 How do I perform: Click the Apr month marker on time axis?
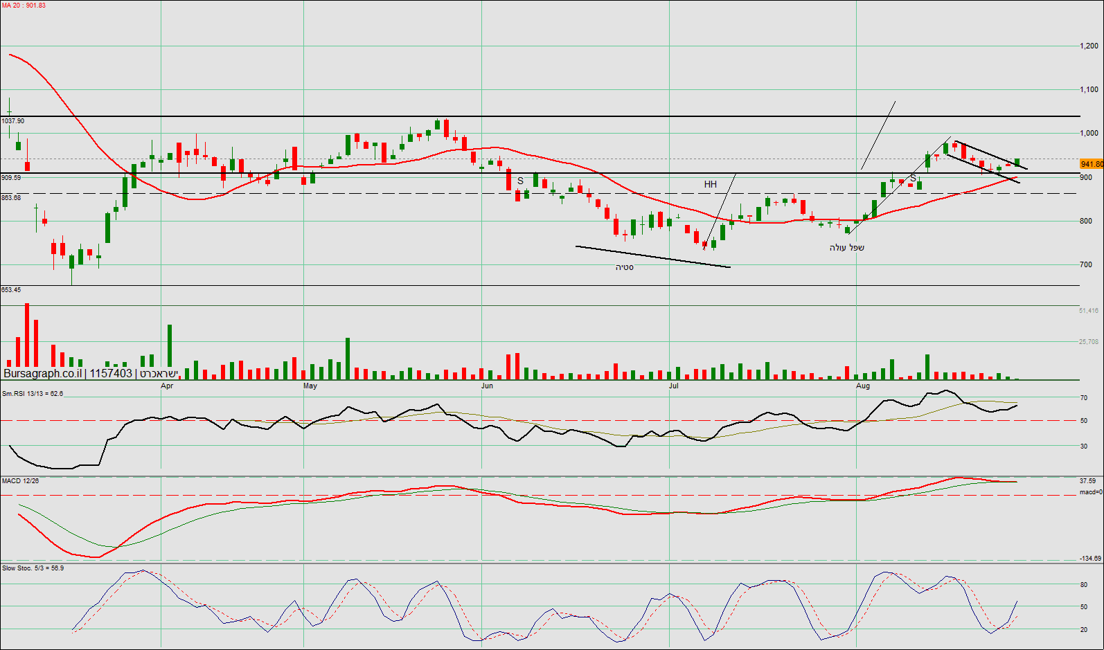click(x=167, y=386)
